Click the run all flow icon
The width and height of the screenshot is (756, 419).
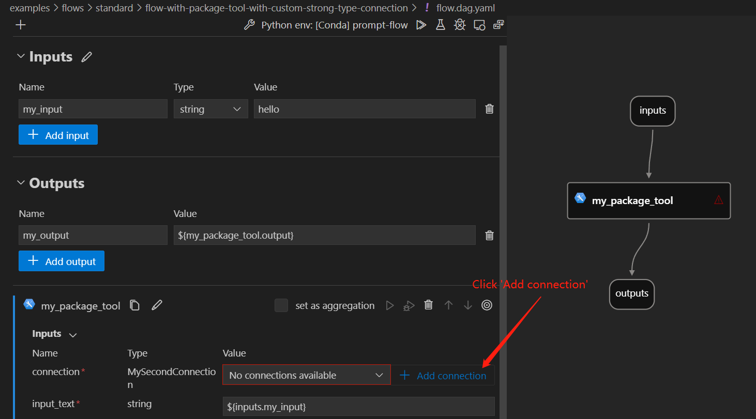pos(421,25)
